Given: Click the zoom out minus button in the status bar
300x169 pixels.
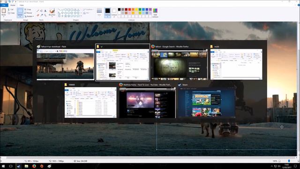Looking at the screenshot, I should [x=279, y=161].
